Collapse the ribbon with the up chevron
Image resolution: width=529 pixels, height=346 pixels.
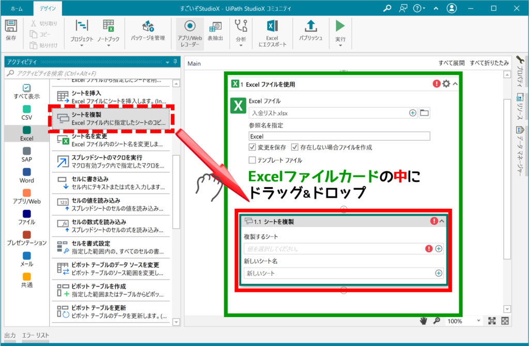click(x=436, y=8)
